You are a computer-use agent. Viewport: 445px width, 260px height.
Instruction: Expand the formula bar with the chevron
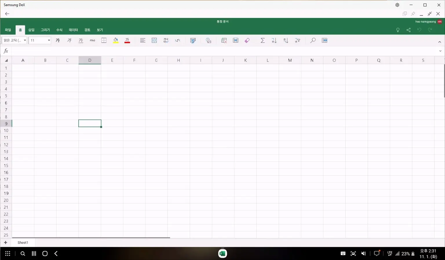point(440,51)
